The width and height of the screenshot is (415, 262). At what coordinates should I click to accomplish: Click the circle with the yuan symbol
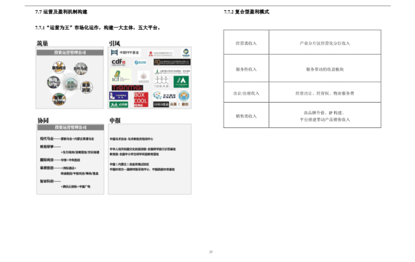59,68
